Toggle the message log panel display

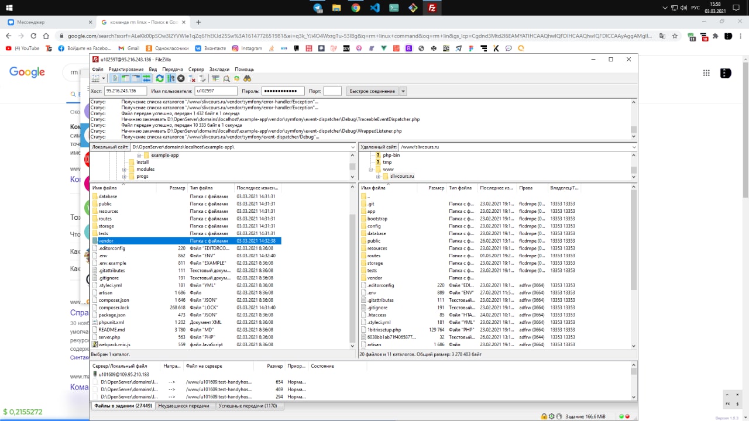[x=115, y=78]
